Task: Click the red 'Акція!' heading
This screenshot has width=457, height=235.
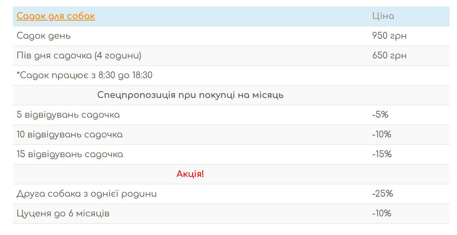Action: point(190,174)
